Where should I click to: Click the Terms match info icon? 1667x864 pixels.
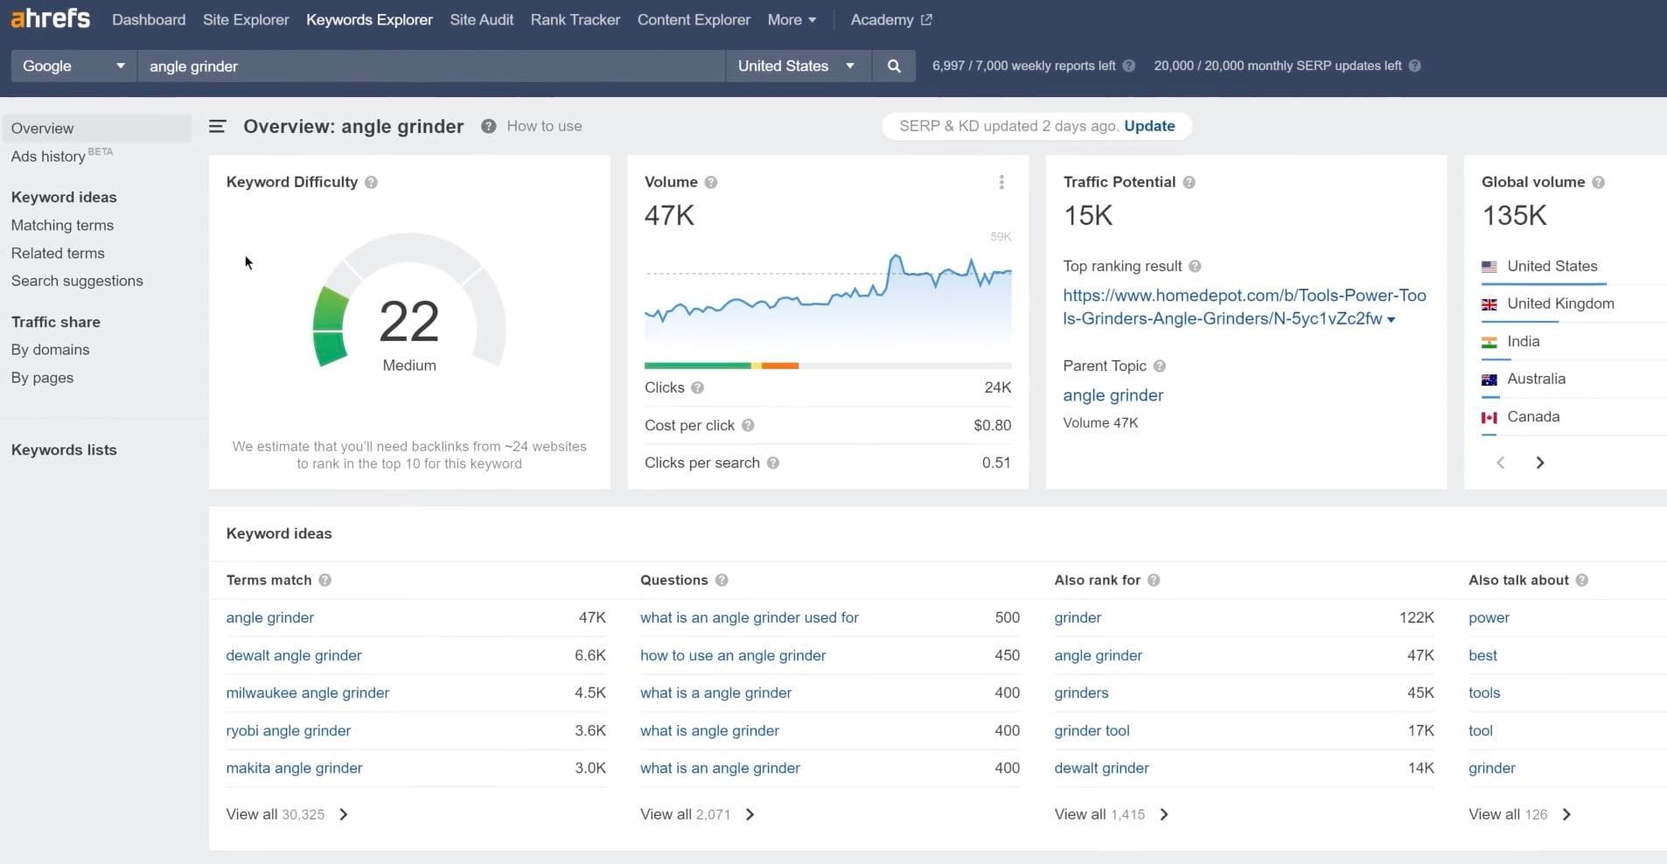coord(324,580)
